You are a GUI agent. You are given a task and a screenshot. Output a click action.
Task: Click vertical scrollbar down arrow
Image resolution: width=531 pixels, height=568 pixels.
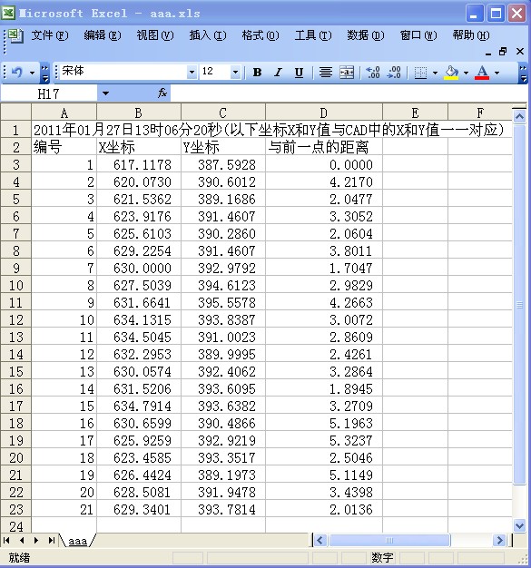coord(519,525)
